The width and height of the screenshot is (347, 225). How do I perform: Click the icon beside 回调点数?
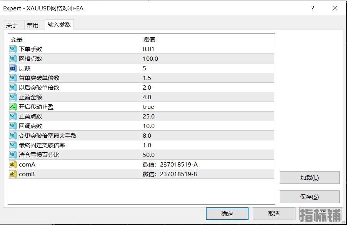coord(13,126)
